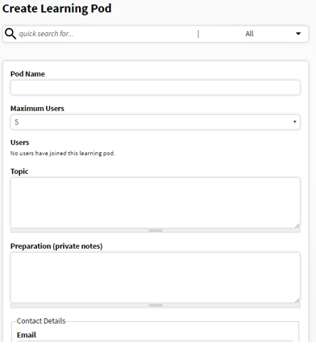Viewport: 316px width, 355px height.
Task: Click into the Pod Name field
Action: (156, 88)
